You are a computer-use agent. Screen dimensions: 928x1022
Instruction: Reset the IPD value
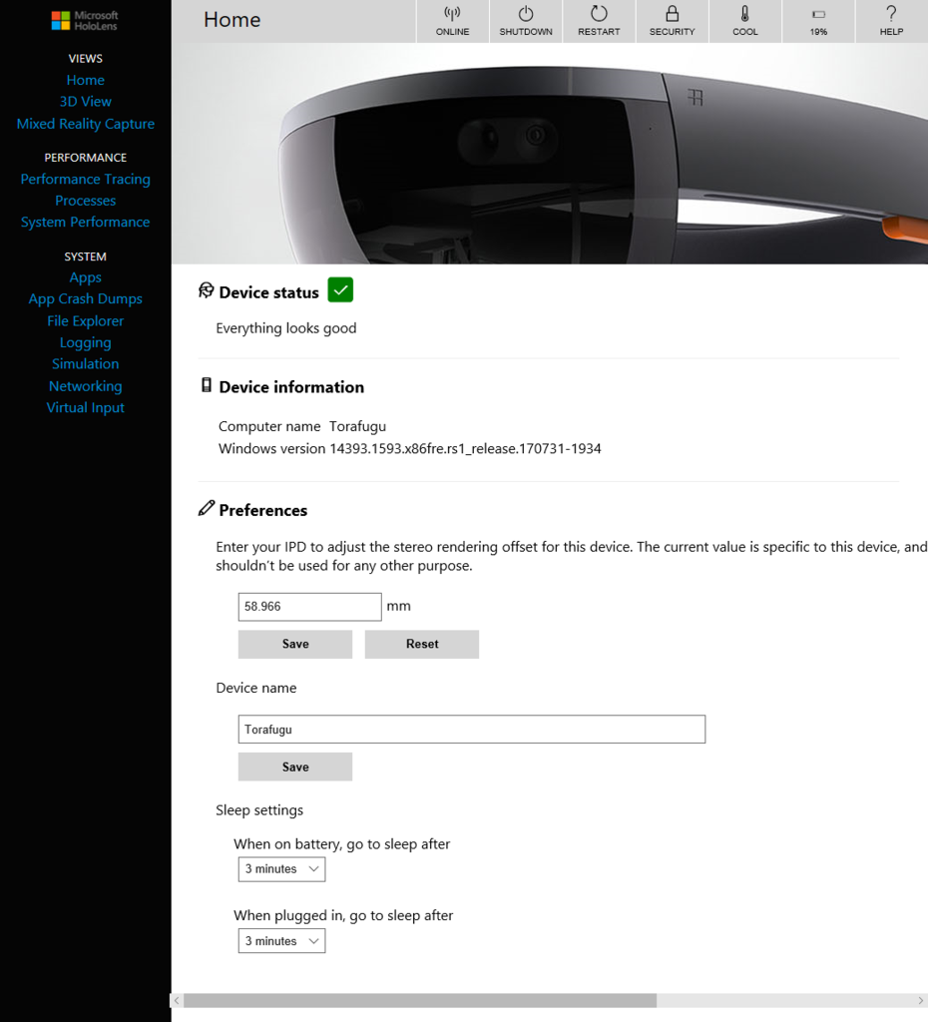coord(422,644)
